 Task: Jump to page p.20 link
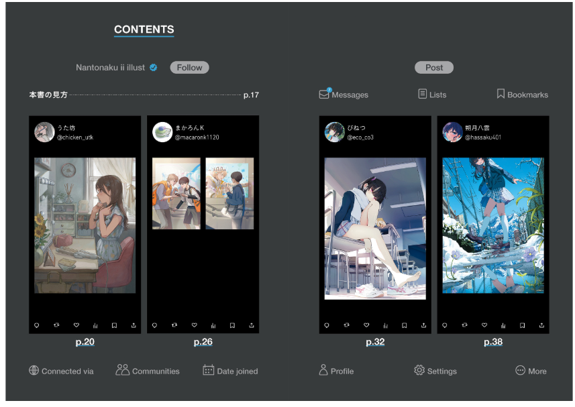click(85, 342)
